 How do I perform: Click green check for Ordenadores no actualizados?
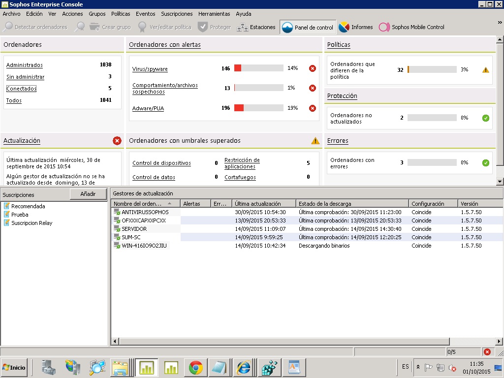pyautogui.click(x=486, y=118)
